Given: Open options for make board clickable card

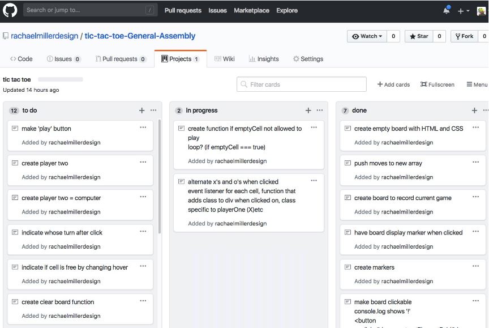Looking at the screenshot, I should click(475, 301).
